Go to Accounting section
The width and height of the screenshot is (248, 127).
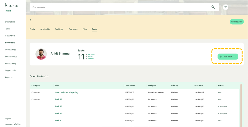tap(10, 63)
